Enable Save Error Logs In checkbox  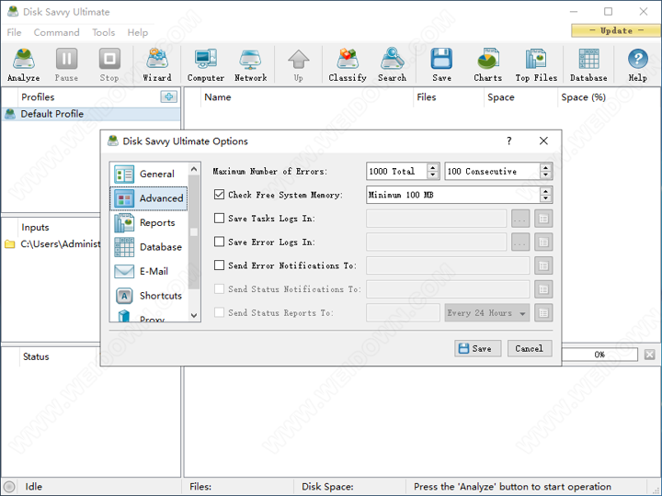pyautogui.click(x=219, y=242)
